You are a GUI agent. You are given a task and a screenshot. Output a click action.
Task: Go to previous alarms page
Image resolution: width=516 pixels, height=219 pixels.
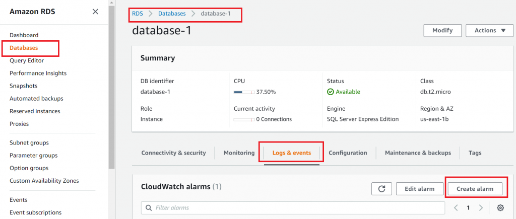pyautogui.click(x=456, y=208)
